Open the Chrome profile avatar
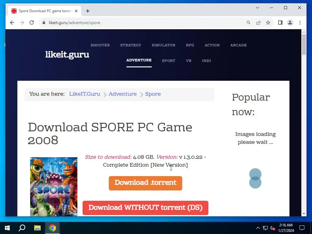 (x=290, y=23)
